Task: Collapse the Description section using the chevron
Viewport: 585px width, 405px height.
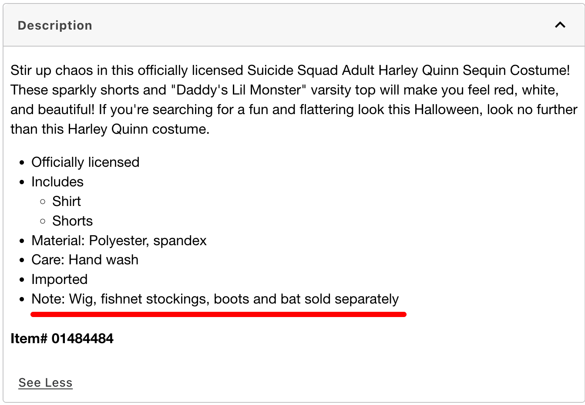Action: point(560,25)
